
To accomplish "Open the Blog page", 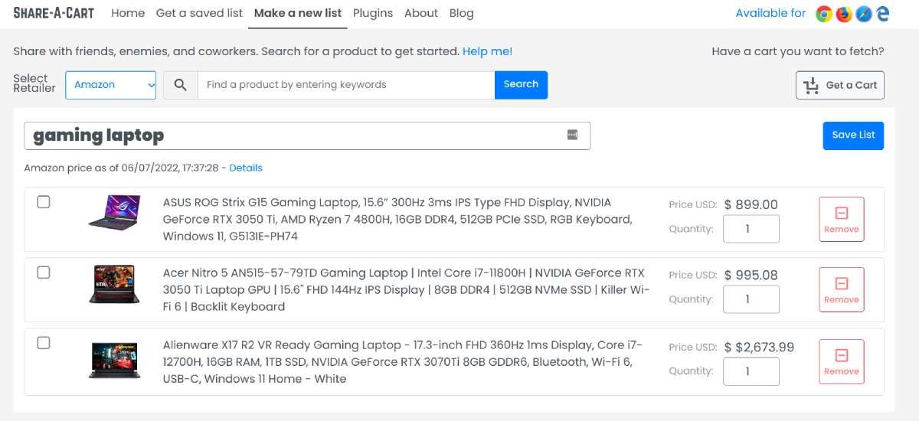I will pyautogui.click(x=461, y=13).
